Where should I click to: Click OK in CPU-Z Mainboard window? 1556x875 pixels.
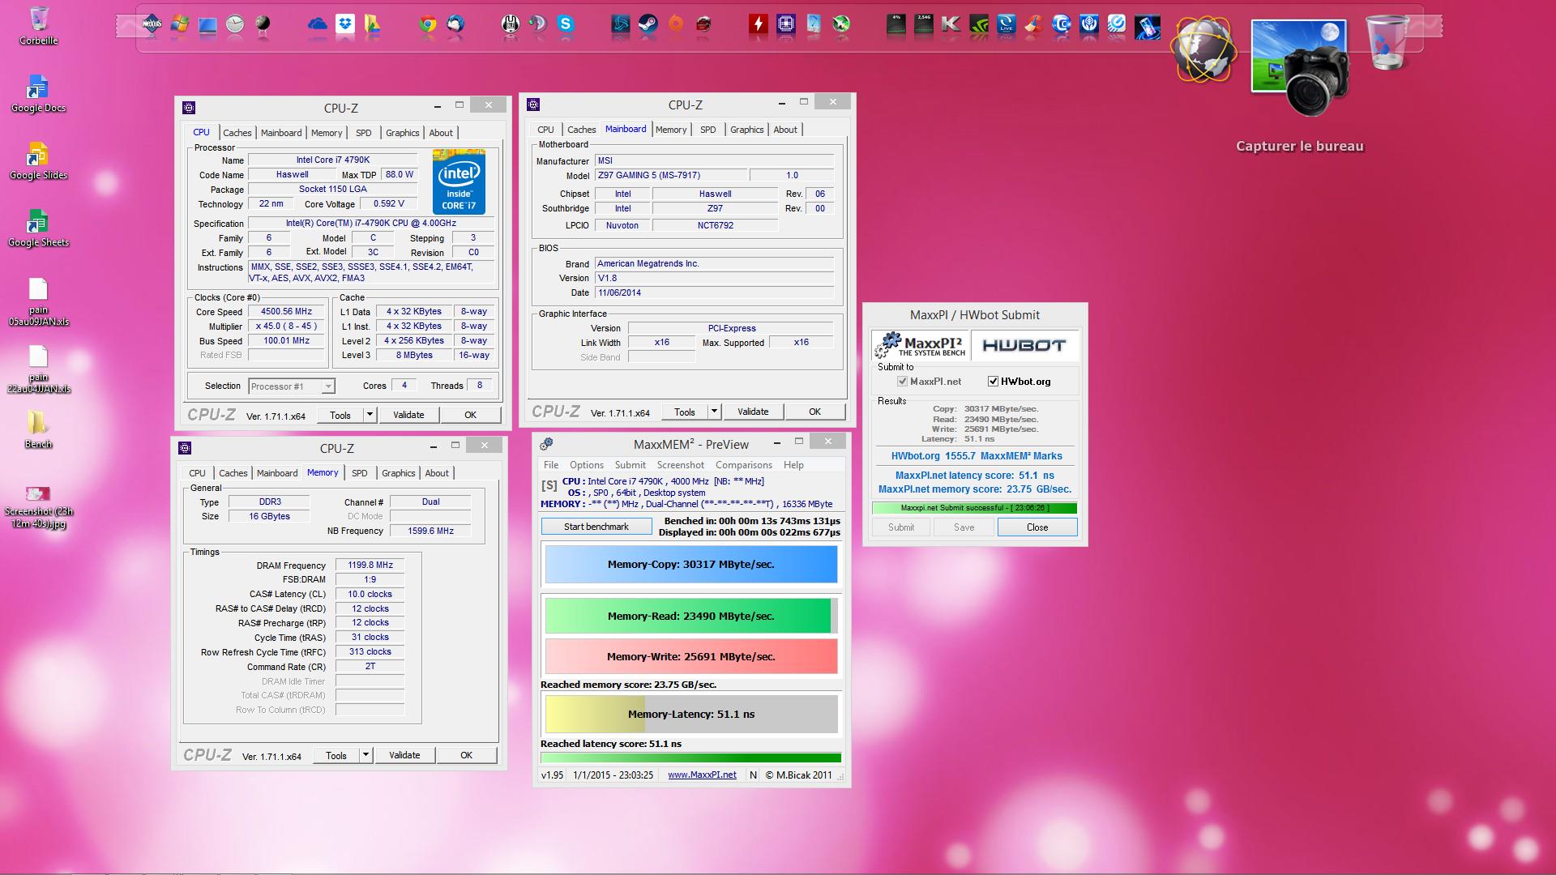pos(814,412)
